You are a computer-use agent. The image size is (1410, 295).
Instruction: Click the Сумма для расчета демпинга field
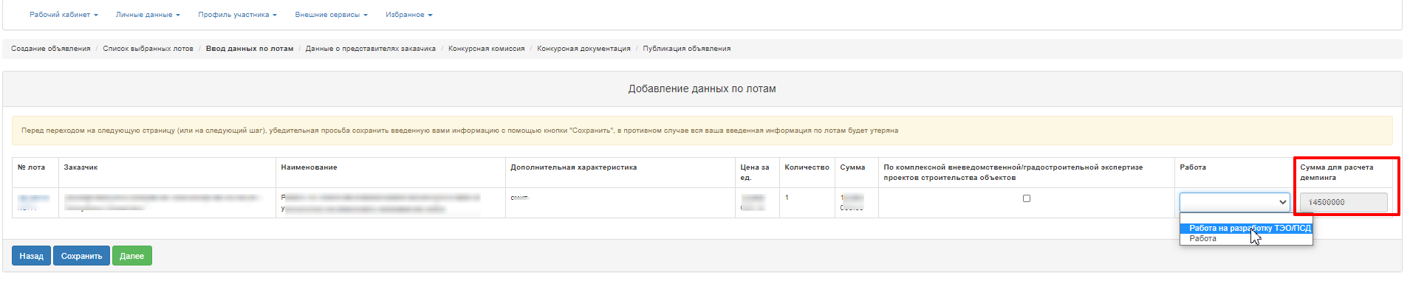1343,202
